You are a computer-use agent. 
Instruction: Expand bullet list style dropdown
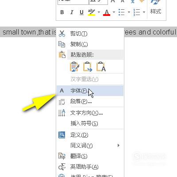129,12
